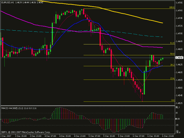Click the 1.4605 price scale value
Viewport: 184px width, 138px height.
tap(179, 72)
